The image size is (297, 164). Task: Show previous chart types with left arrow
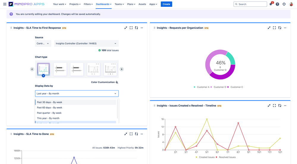[x=32, y=69]
